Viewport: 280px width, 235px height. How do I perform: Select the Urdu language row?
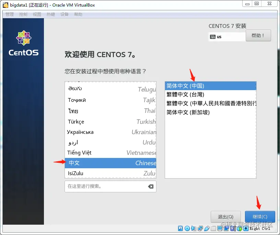pyautogui.click(x=110, y=142)
